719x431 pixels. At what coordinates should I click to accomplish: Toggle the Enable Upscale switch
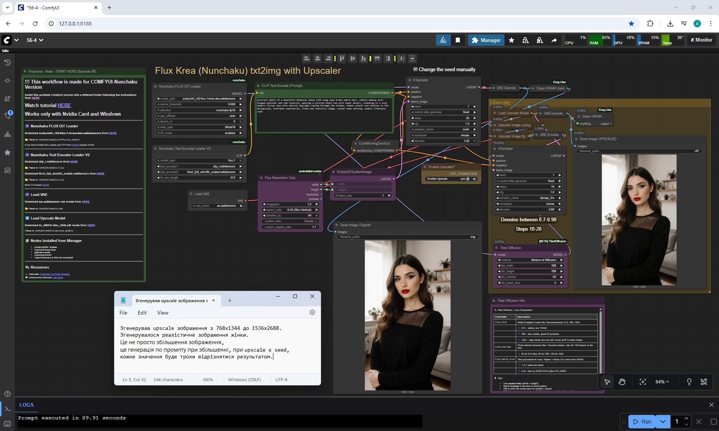[468, 179]
